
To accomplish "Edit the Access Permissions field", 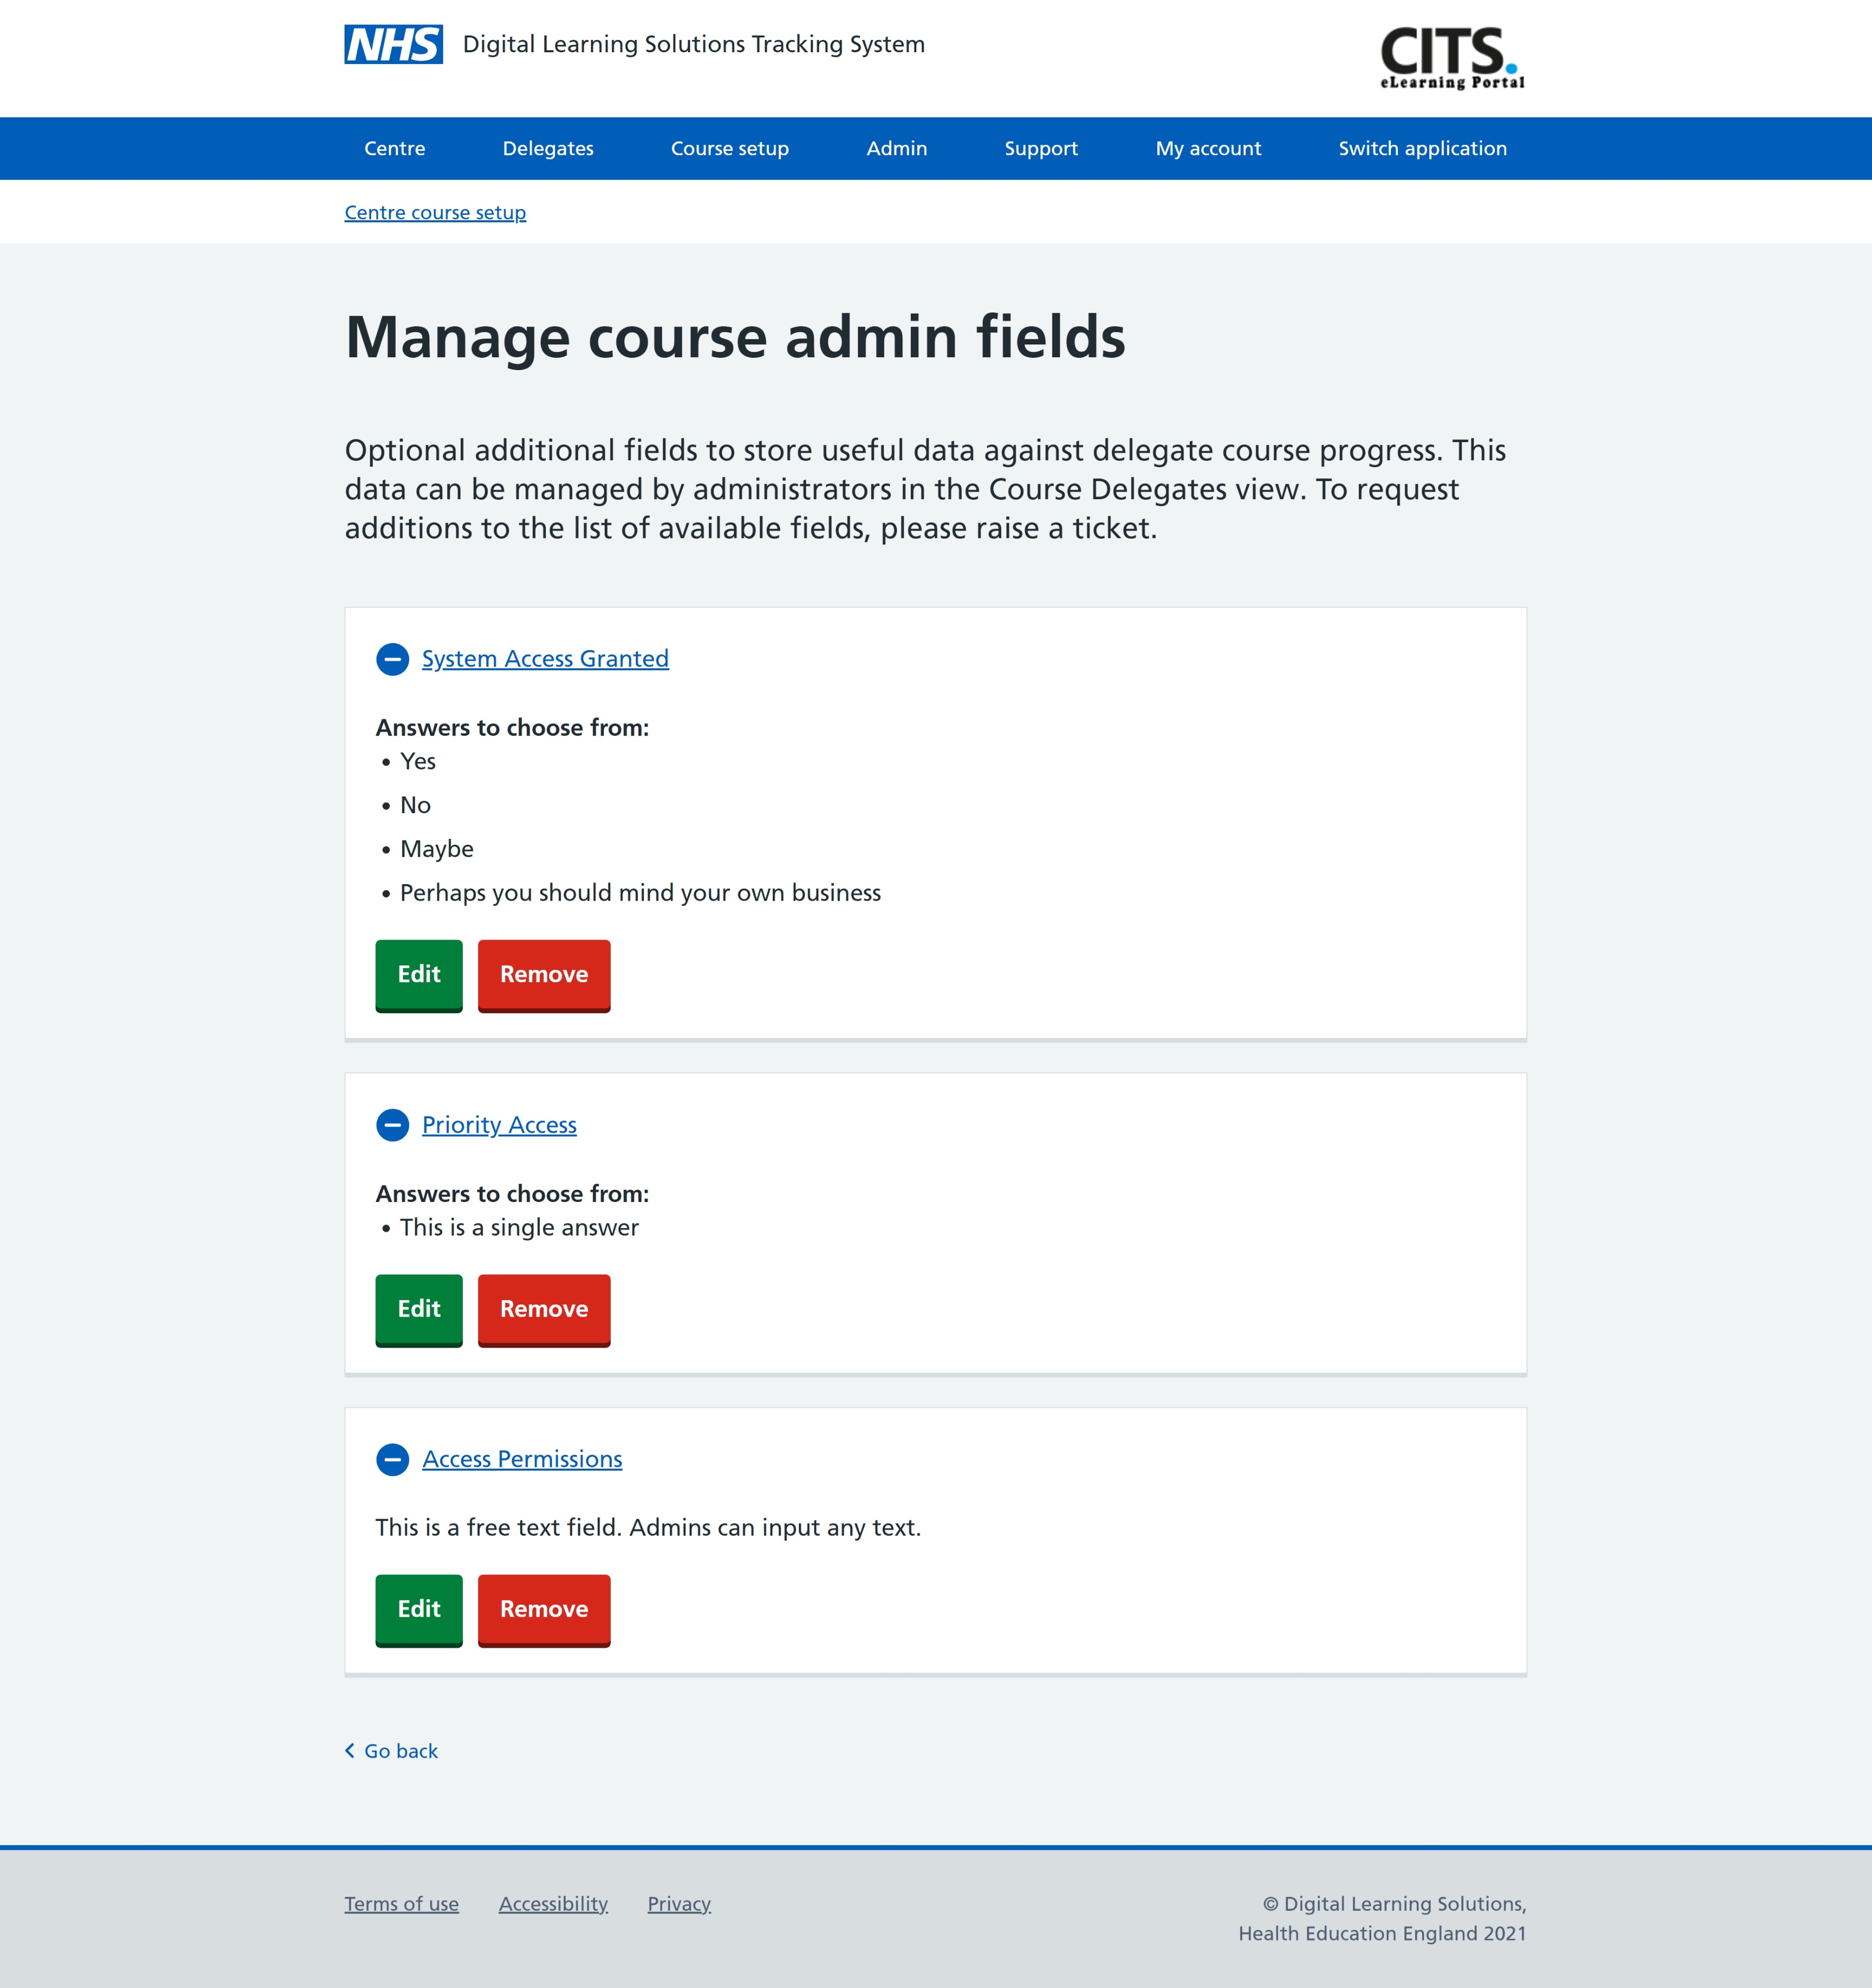I will 418,1609.
